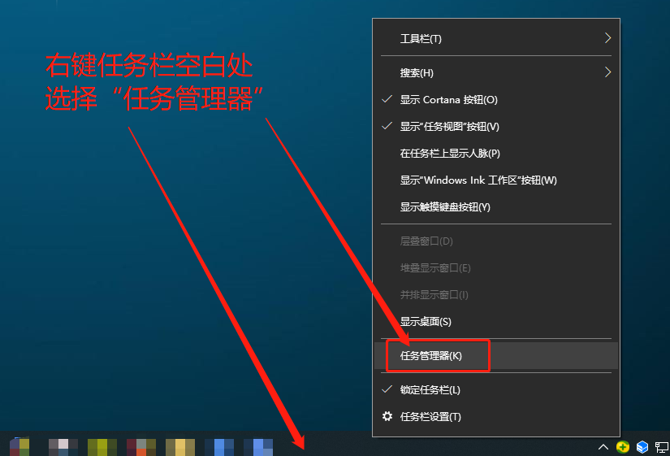Open the network status tray icon
Screen dimensions: 670x456
coord(662,446)
